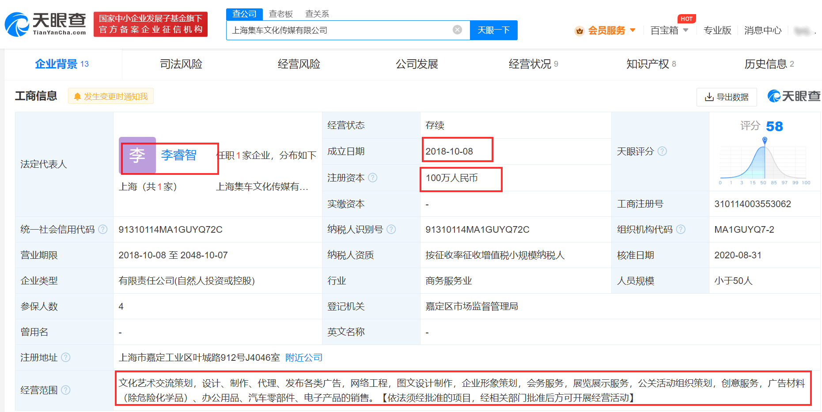822x412 pixels.
Task: Select the 商务服务业 industry text
Action: pyautogui.click(x=449, y=281)
